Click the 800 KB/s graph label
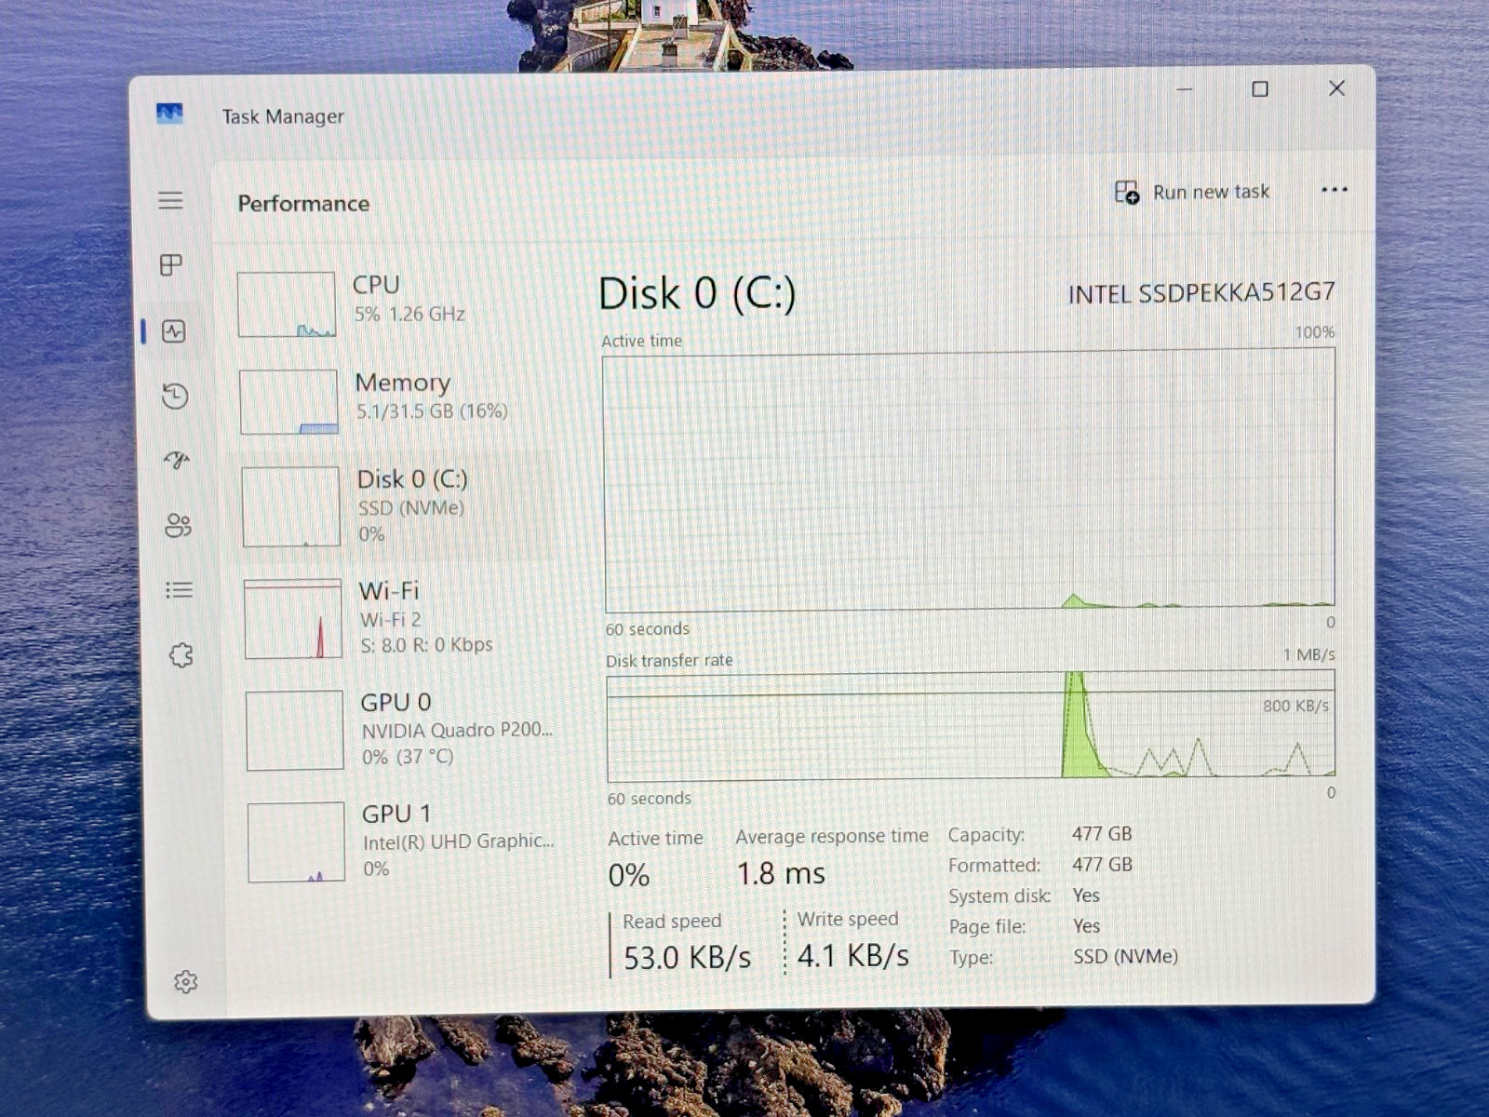This screenshot has width=1489, height=1117. pyautogui.click(x=1295, y=707)
